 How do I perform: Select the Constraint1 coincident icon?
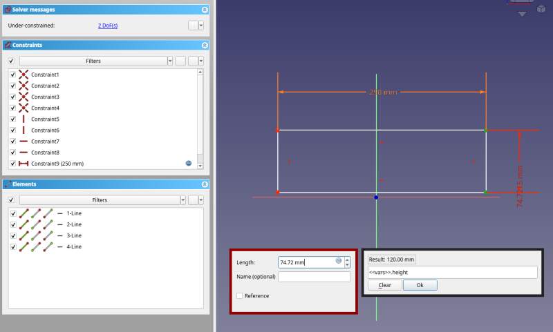click(x=24, y=75)
